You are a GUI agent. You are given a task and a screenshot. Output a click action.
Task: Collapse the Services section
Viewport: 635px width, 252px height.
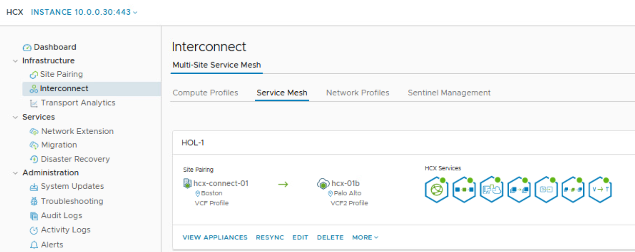pos(15,117)
